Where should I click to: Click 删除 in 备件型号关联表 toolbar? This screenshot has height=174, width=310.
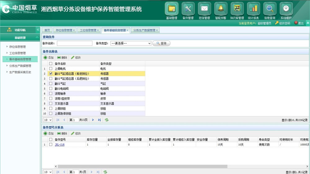click(x=62, y=133)
